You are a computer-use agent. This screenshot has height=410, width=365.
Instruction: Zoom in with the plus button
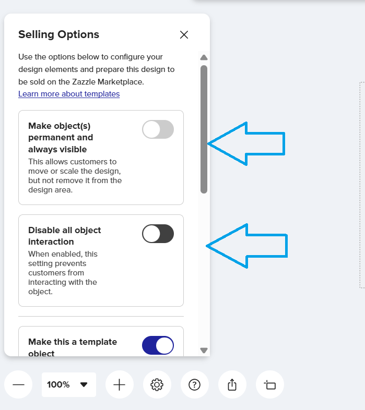click(x=120, y=385)
